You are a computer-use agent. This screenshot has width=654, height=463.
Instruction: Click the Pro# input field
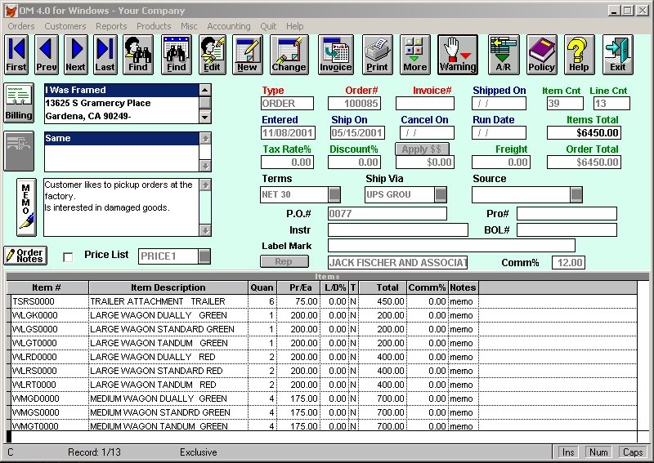[567, 214]
